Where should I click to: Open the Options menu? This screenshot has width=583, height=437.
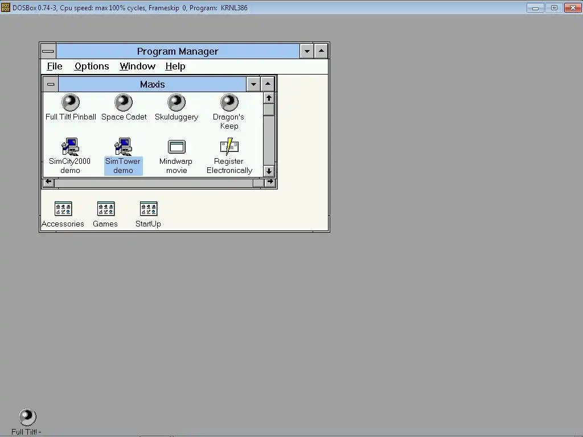92,67
